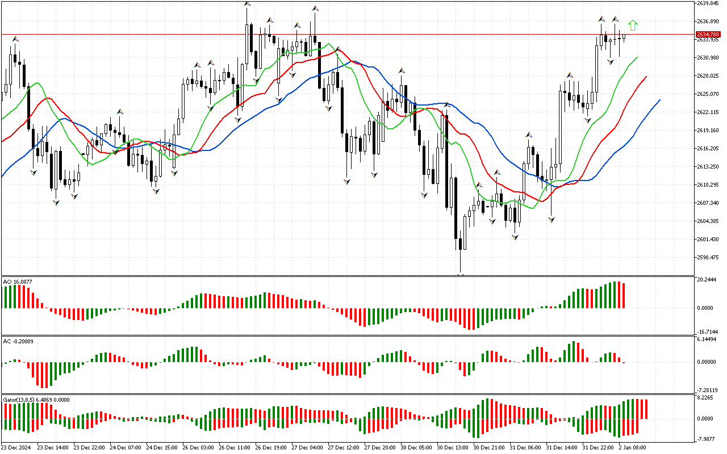727x454 pixels.
Task: Click the 23 Dec 22:00 time label
Action: point(90,448)
